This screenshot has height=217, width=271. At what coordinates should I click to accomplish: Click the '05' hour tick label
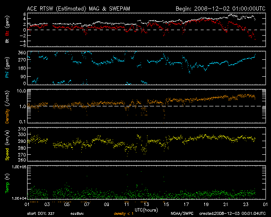(67, 204)
